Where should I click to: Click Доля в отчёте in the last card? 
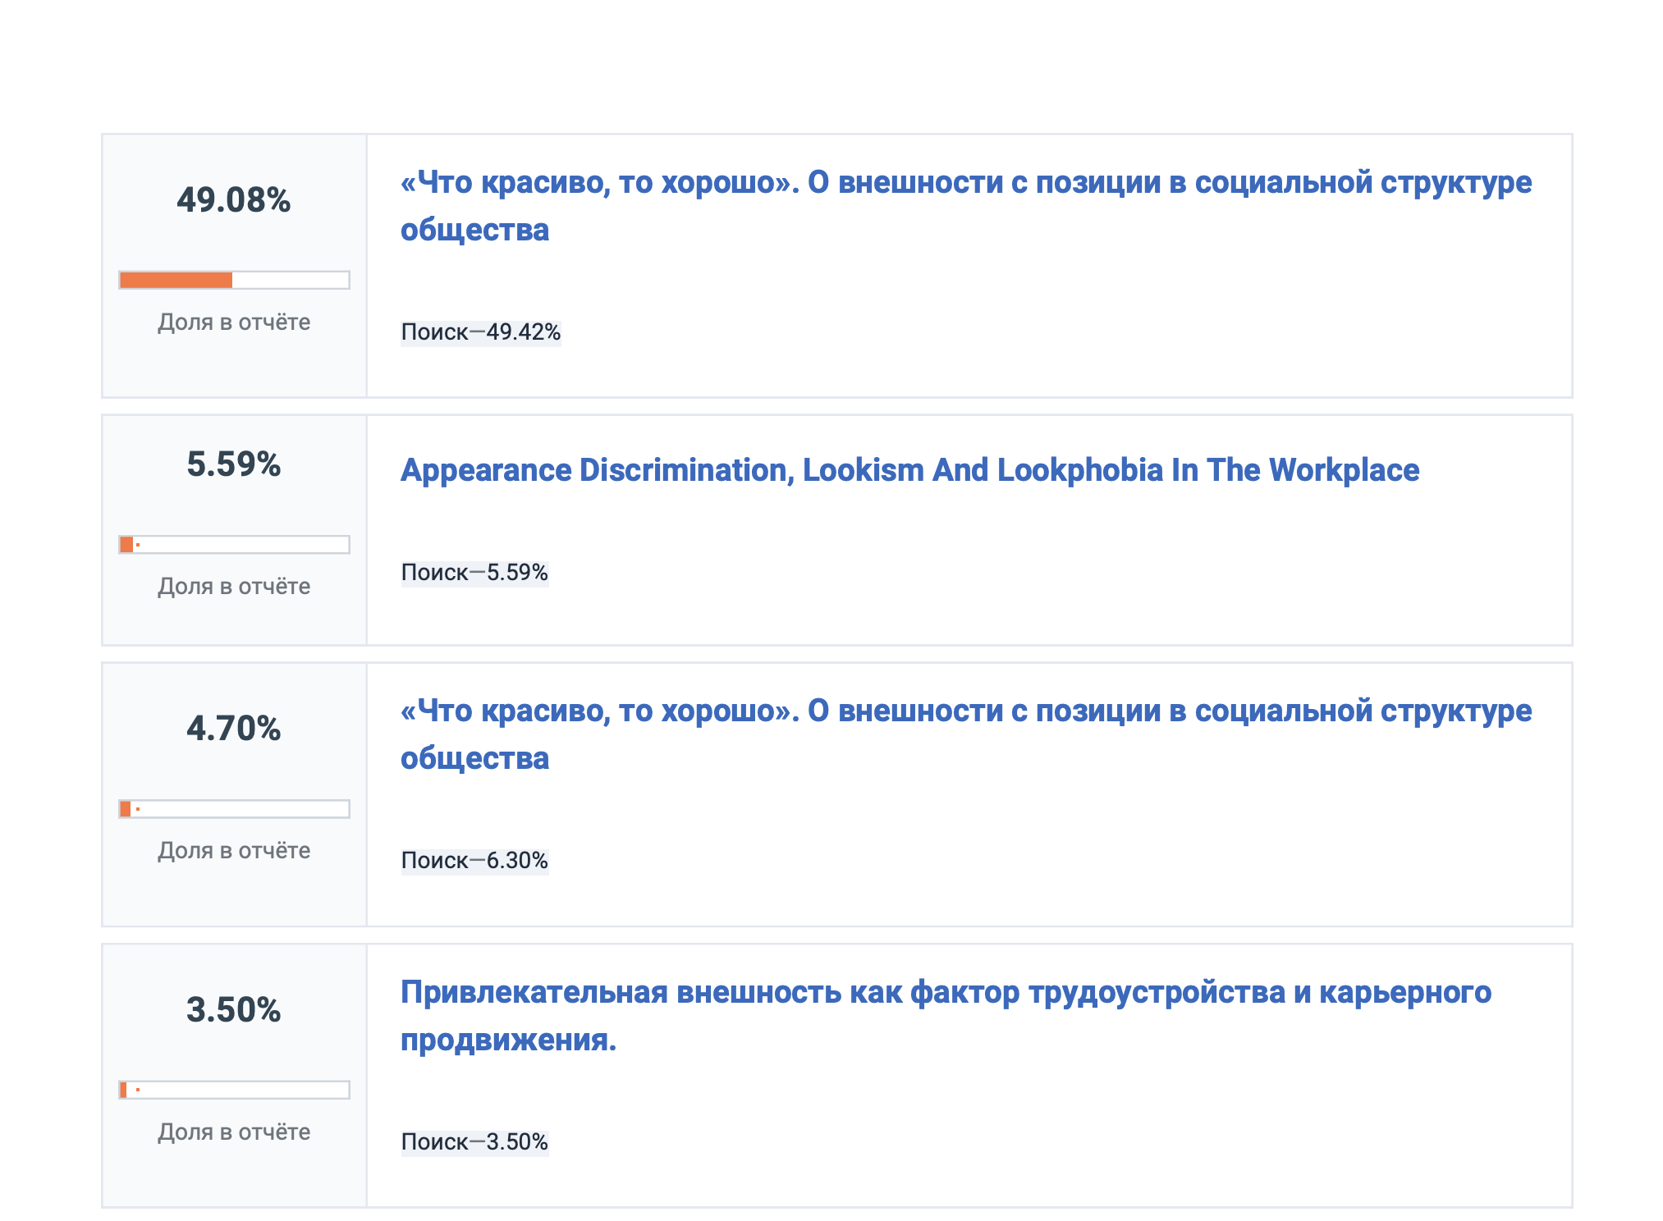234,1132
